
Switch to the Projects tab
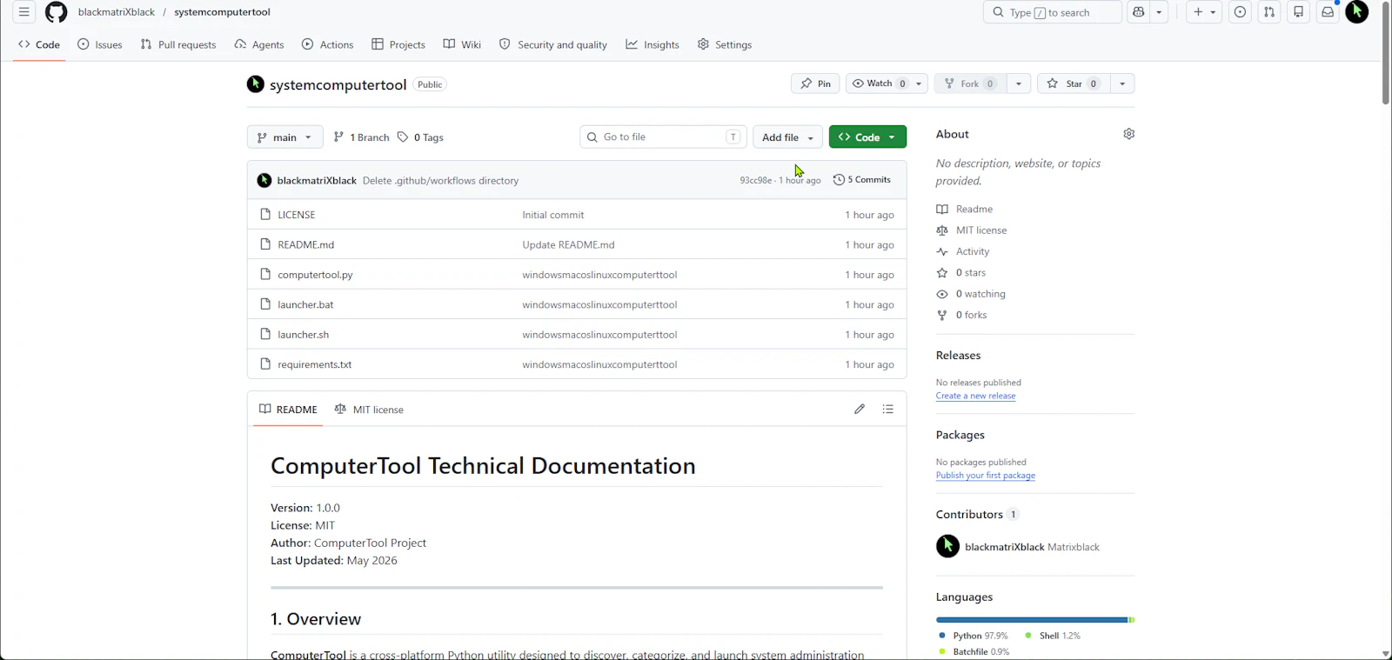click(398, 44)
